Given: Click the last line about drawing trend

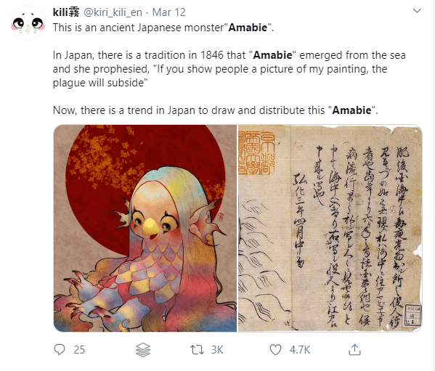Looking at the screenshot, I should pos(215,110).
